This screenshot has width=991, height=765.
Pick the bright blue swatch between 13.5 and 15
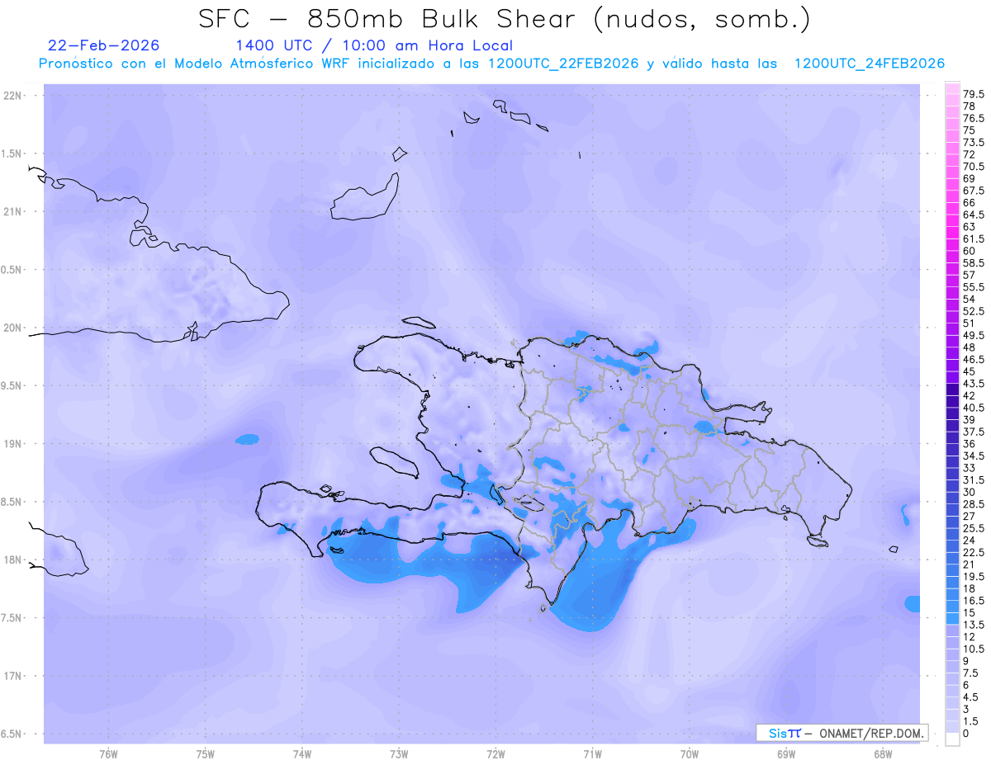[952, 618]
